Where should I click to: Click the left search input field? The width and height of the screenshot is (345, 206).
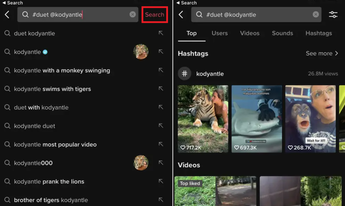tap(78, 15)
